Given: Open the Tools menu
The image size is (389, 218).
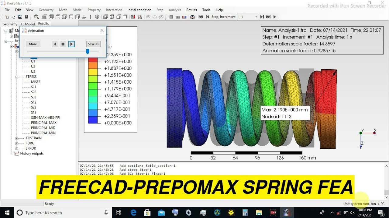Looking at the screenshot, I should pyautogui.click(x=206, y=10).
